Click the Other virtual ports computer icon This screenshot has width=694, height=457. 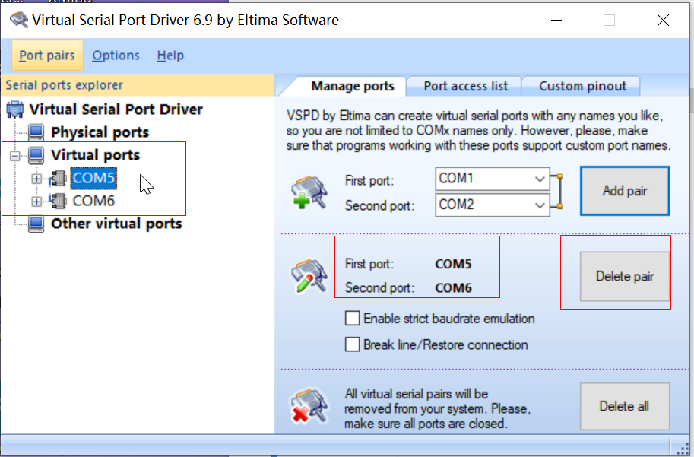tap(36, 224)
